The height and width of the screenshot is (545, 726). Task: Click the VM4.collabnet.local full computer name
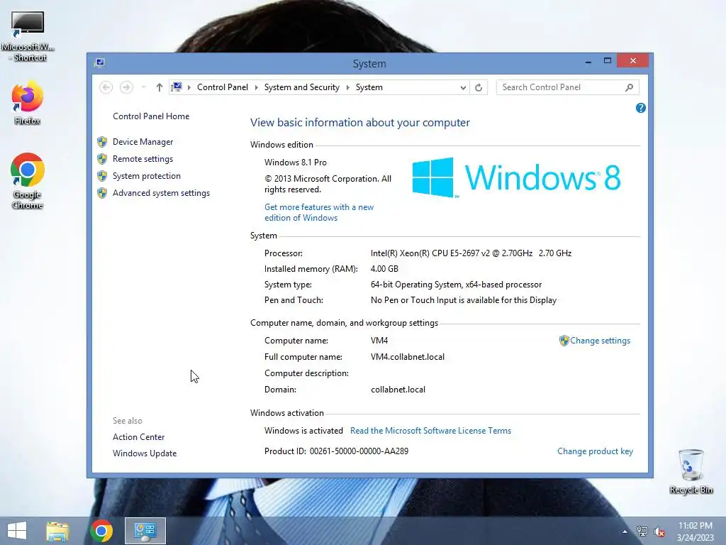pyautogui.click(x=408, y=357)
